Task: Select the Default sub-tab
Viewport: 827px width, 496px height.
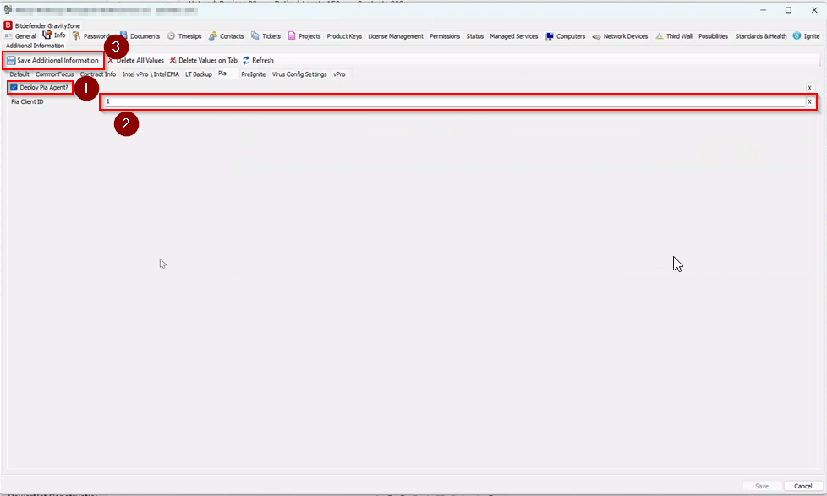Action: click(x=19, y=74)
